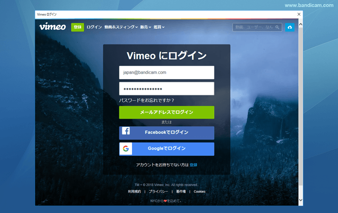338x213 pixels.
Task: Open プライバシー footer link
Action: coord(158,191)
